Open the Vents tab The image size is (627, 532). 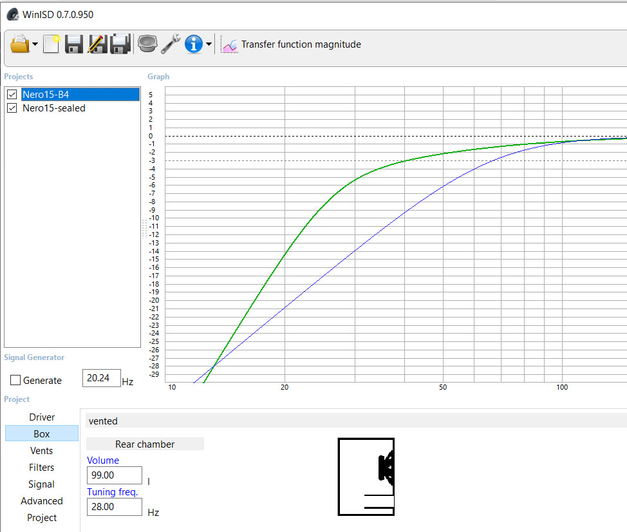click(x=42, y=451)
